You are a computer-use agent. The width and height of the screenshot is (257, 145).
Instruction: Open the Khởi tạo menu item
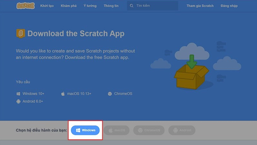click(x=47, y=6)
